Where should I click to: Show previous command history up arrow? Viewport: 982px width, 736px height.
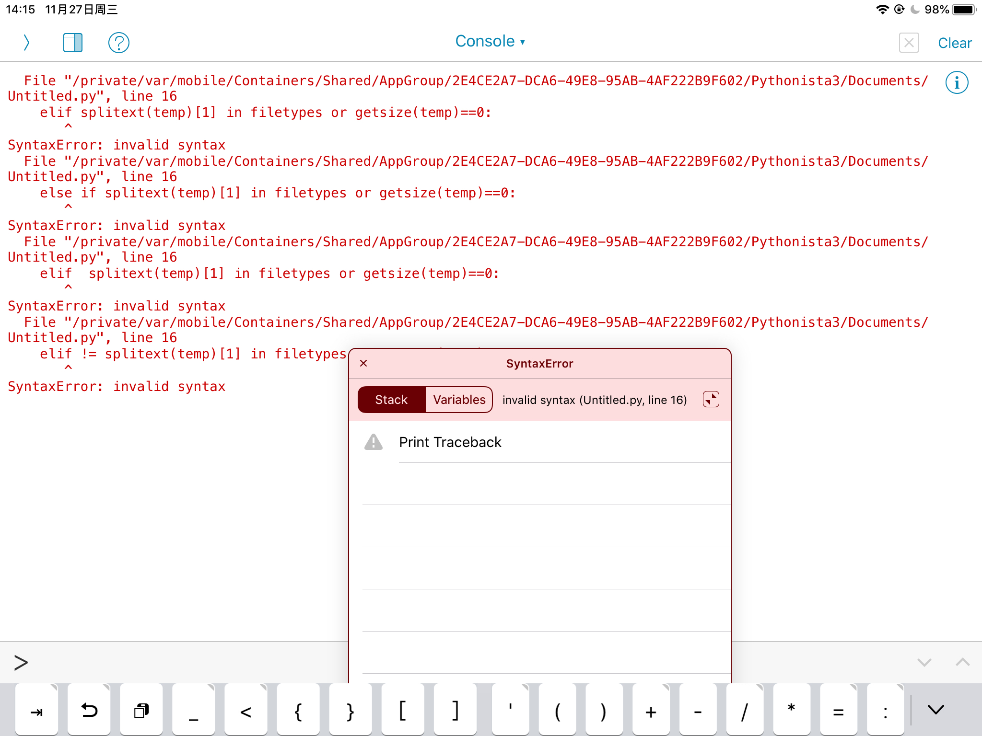tap(962, 662)
